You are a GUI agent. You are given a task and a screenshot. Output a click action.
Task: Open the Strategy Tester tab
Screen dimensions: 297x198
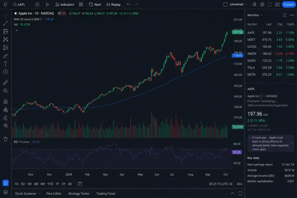(79, 194)
